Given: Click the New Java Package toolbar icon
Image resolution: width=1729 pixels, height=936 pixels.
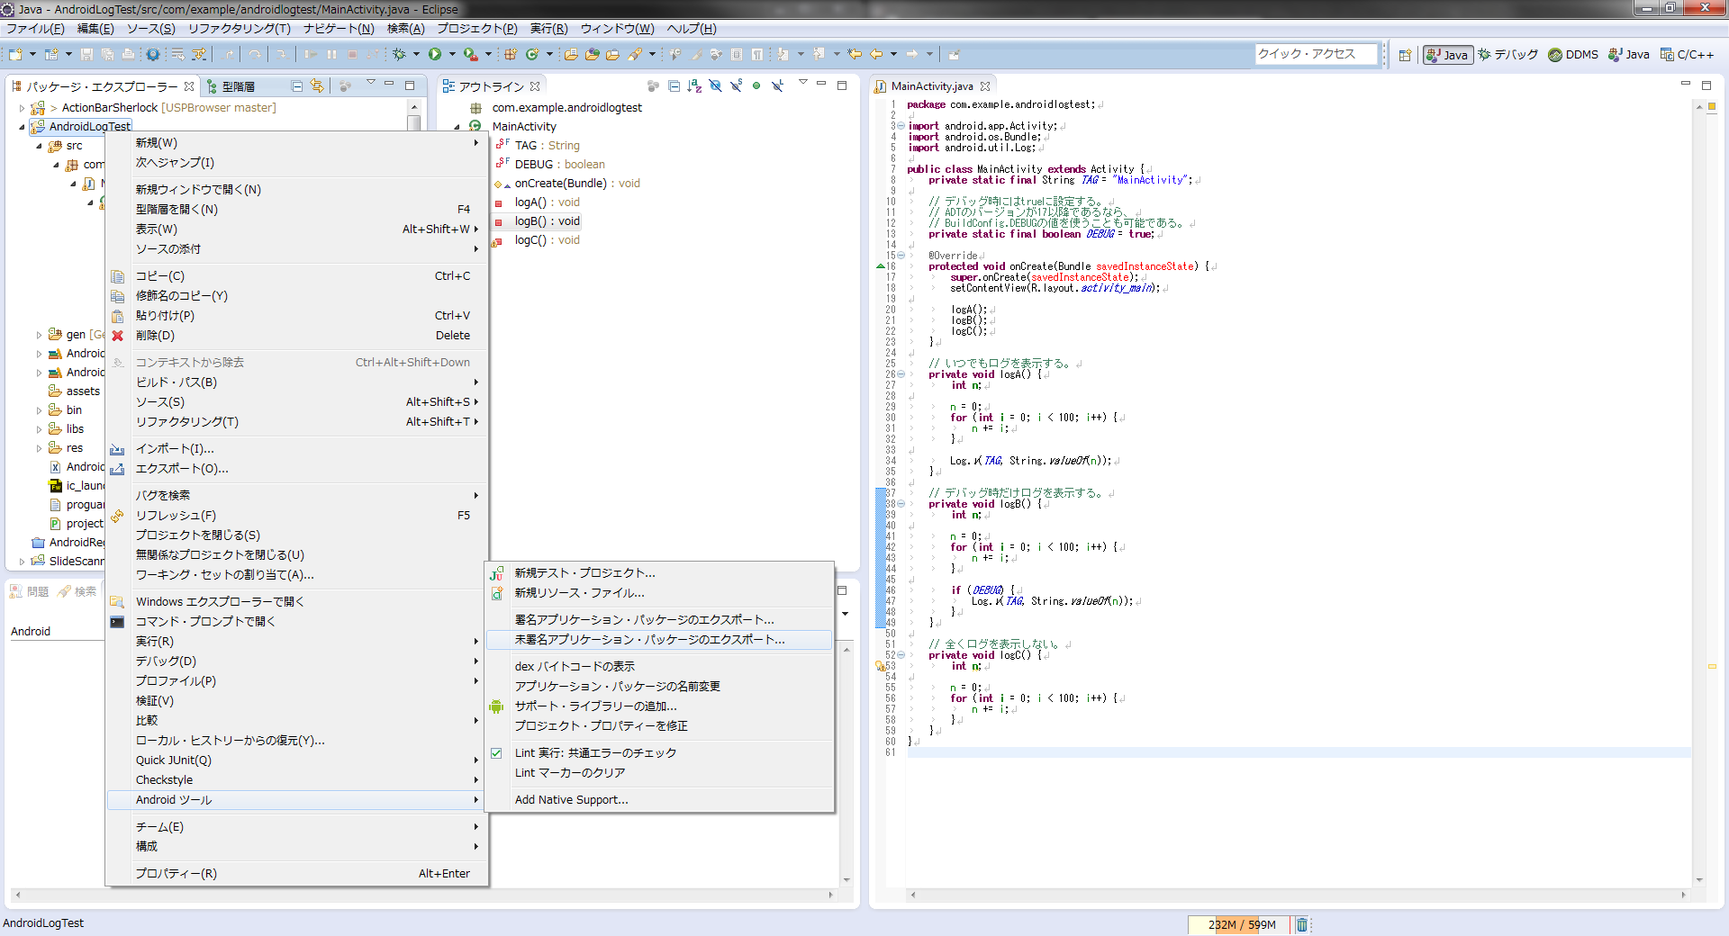Looking at the screenshot, I should click(x=511, y=54).
